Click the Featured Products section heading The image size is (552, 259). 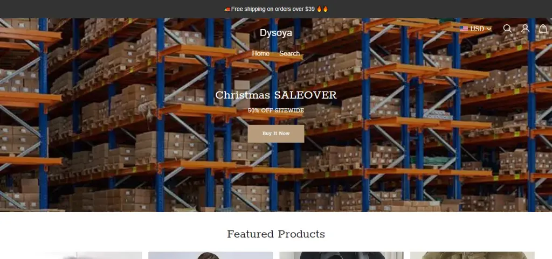pos(275,234)
